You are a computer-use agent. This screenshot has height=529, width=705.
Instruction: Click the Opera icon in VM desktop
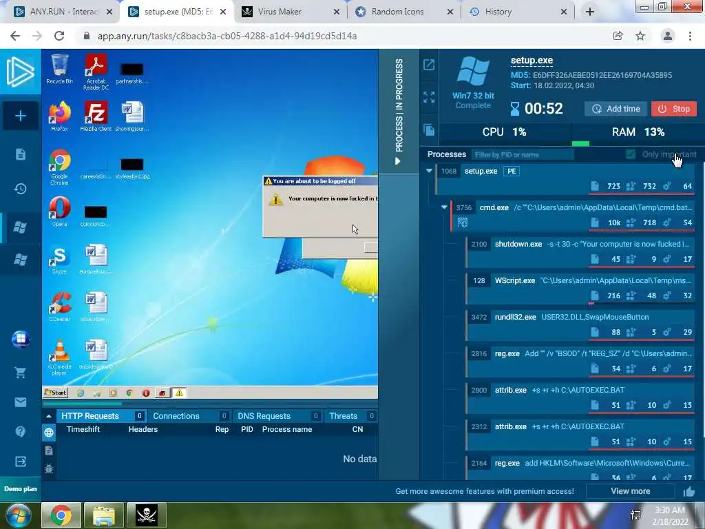coord(59,211)
